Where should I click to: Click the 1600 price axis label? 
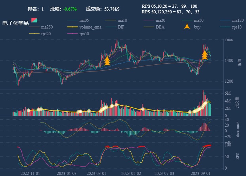(x=229, y=40)
